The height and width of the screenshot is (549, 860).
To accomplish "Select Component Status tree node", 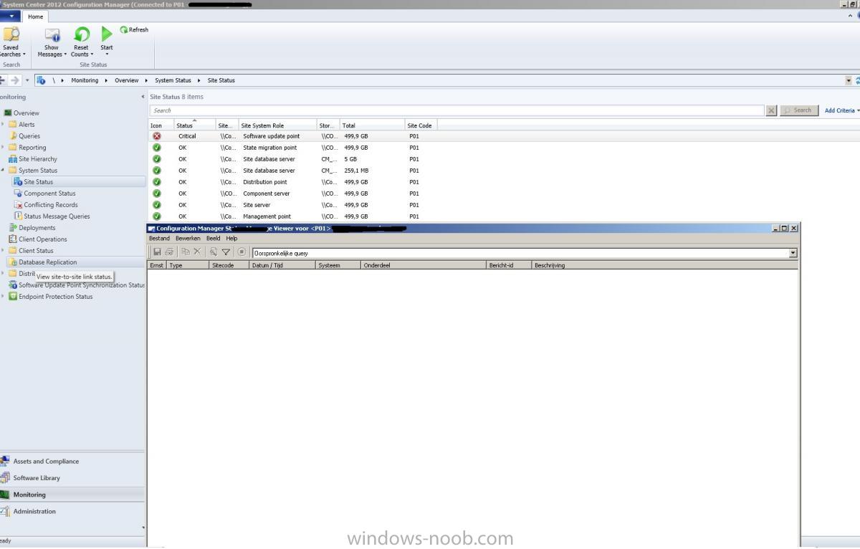I will coord(49,194).
